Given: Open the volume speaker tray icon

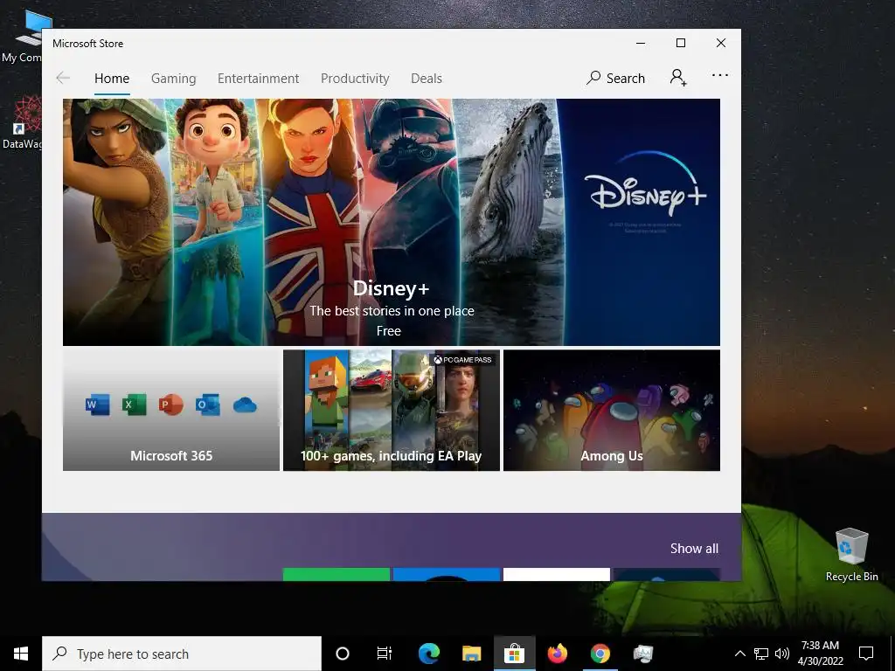Looking at the screenshot, I should [782, 654].
